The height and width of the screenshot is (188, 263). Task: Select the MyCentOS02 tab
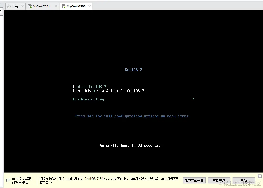[76, 6]
